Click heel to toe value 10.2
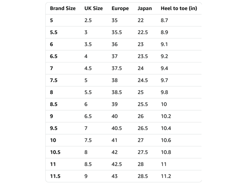Screen dimensions: 247x185 (x=166, y=116)
